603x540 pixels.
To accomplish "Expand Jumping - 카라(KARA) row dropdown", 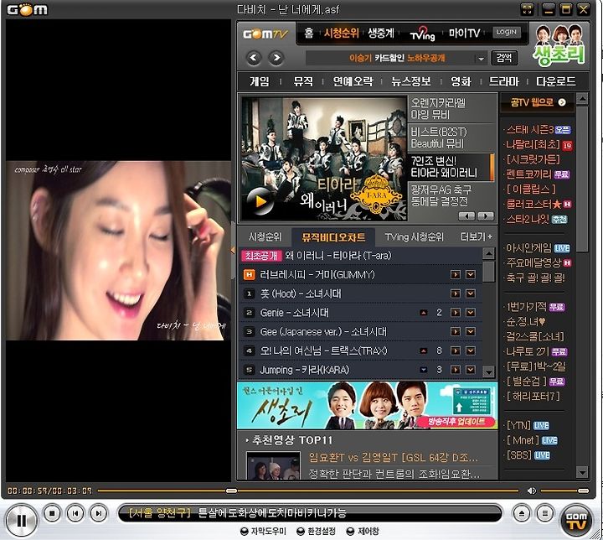I will pos(471,370).
